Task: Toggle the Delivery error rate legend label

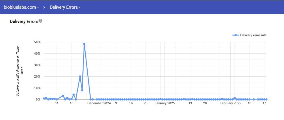Action: [253, 35]
